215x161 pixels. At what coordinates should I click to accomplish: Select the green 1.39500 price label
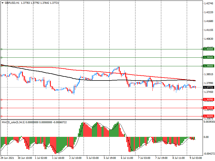pos(208,57)
